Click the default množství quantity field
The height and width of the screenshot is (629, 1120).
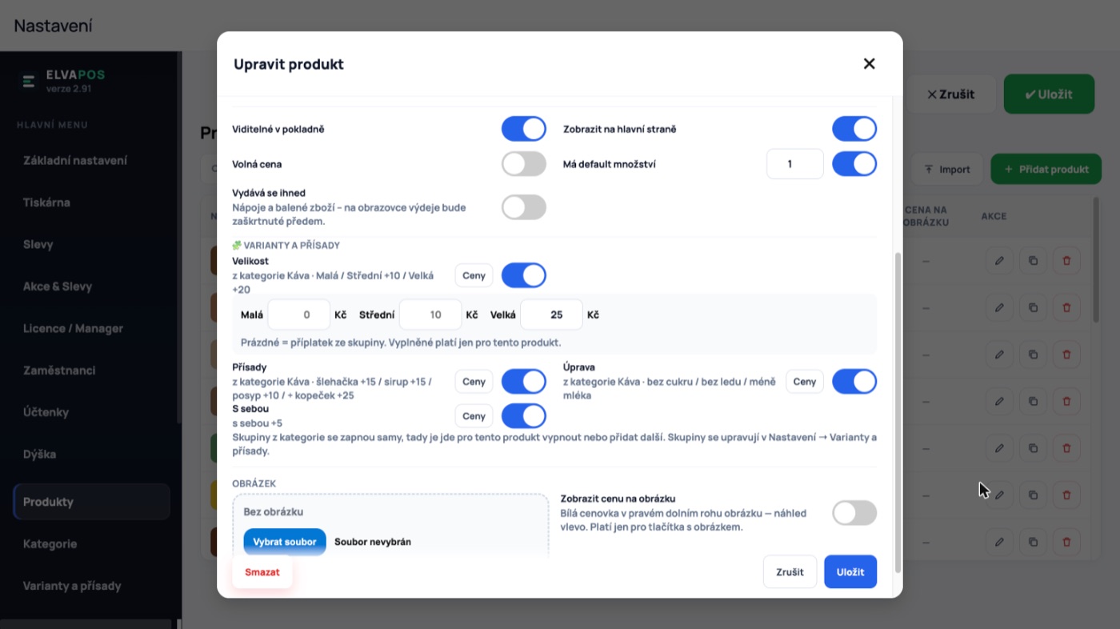tap(795, 164)
